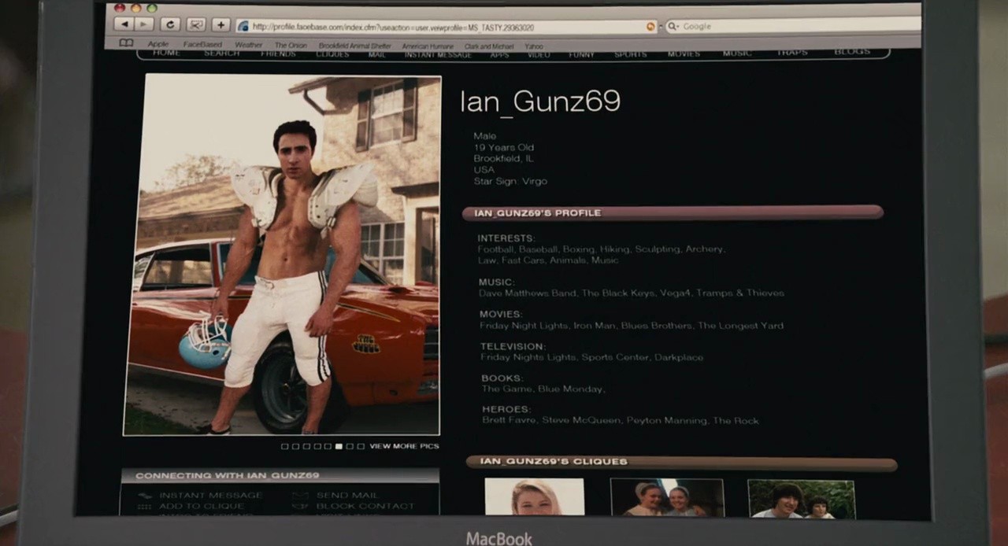This screenshot has height=546, width=1008.
Task: Open the BLOGS navigation item
Action: coord(852,52)
